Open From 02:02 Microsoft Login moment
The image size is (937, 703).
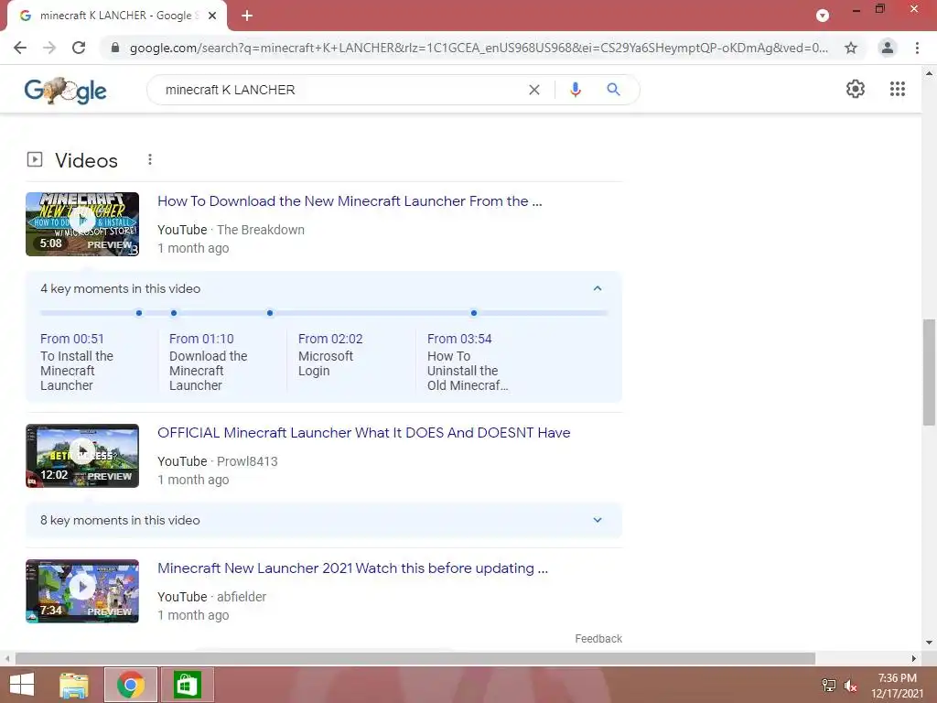[329, 355]
